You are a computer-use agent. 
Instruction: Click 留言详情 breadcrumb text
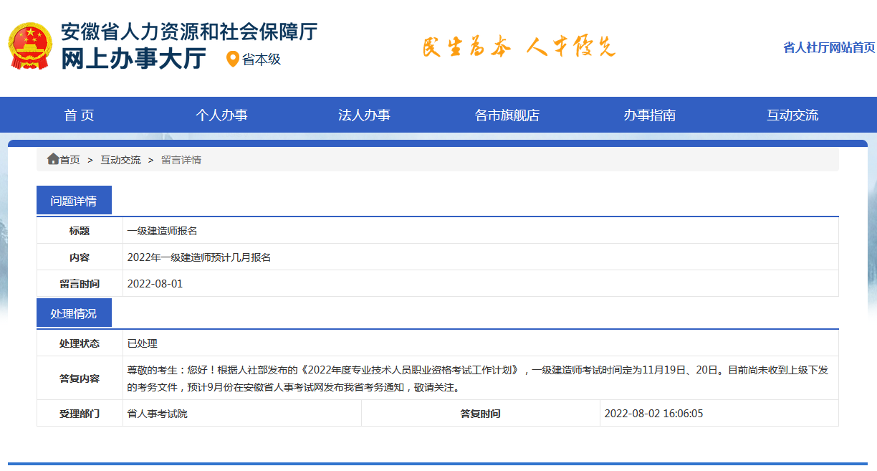pos(181,160)
